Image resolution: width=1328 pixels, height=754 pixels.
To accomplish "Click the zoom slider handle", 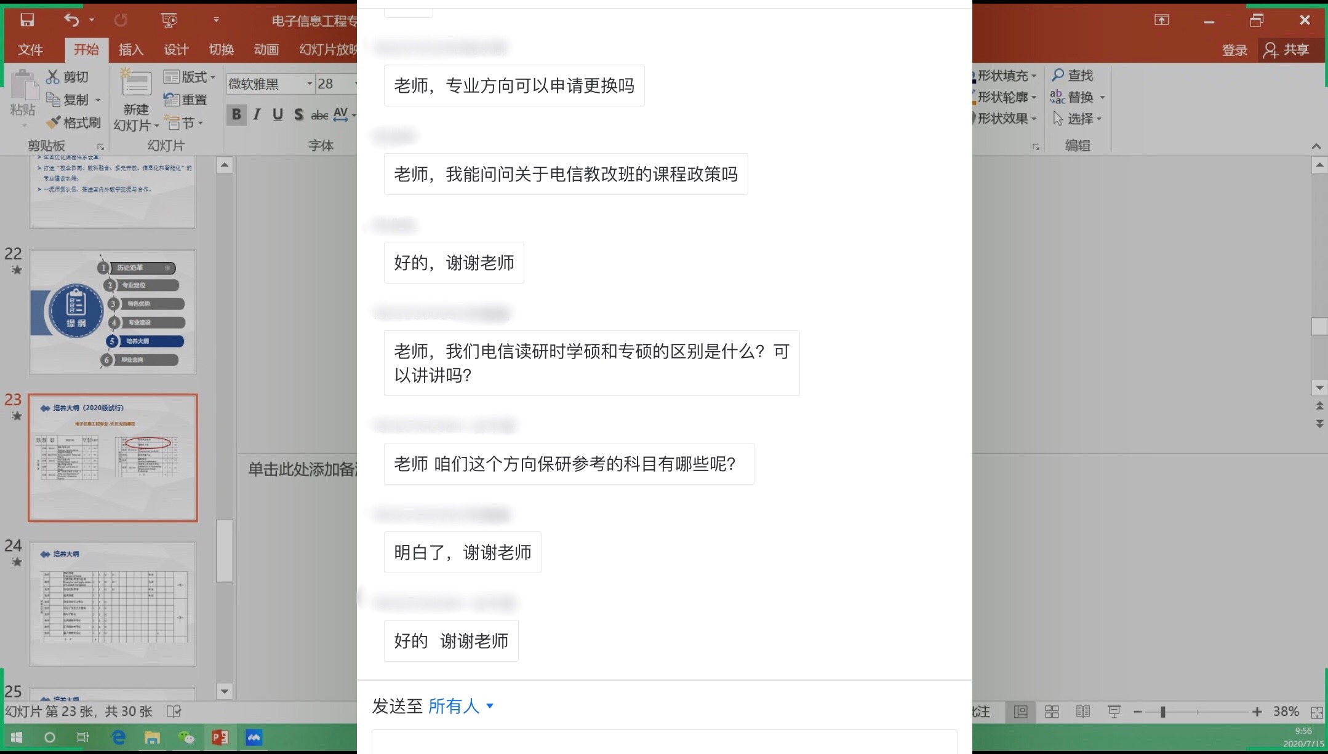I will 1162,712.
